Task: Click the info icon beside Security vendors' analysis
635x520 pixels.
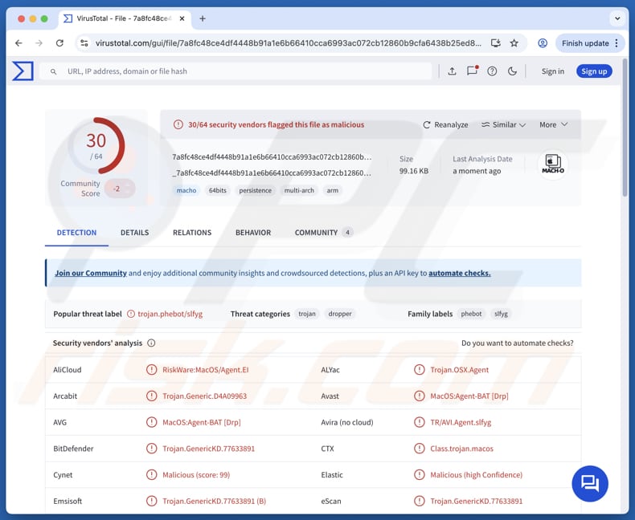Action: click(x=151, y=343)
